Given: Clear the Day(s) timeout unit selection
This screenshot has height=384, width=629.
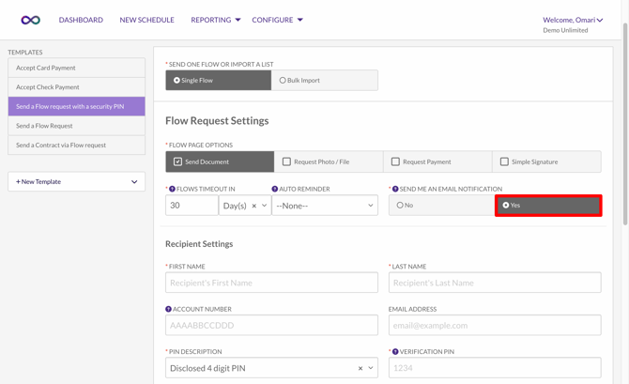Looking at the screenshot, I should point(254,206).
